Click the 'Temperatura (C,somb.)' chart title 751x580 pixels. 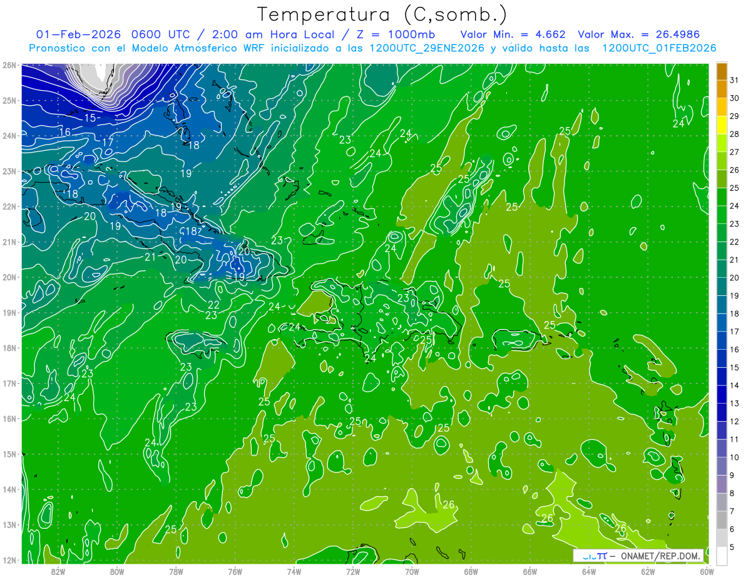pyautogui.click(x=381, y=14)
